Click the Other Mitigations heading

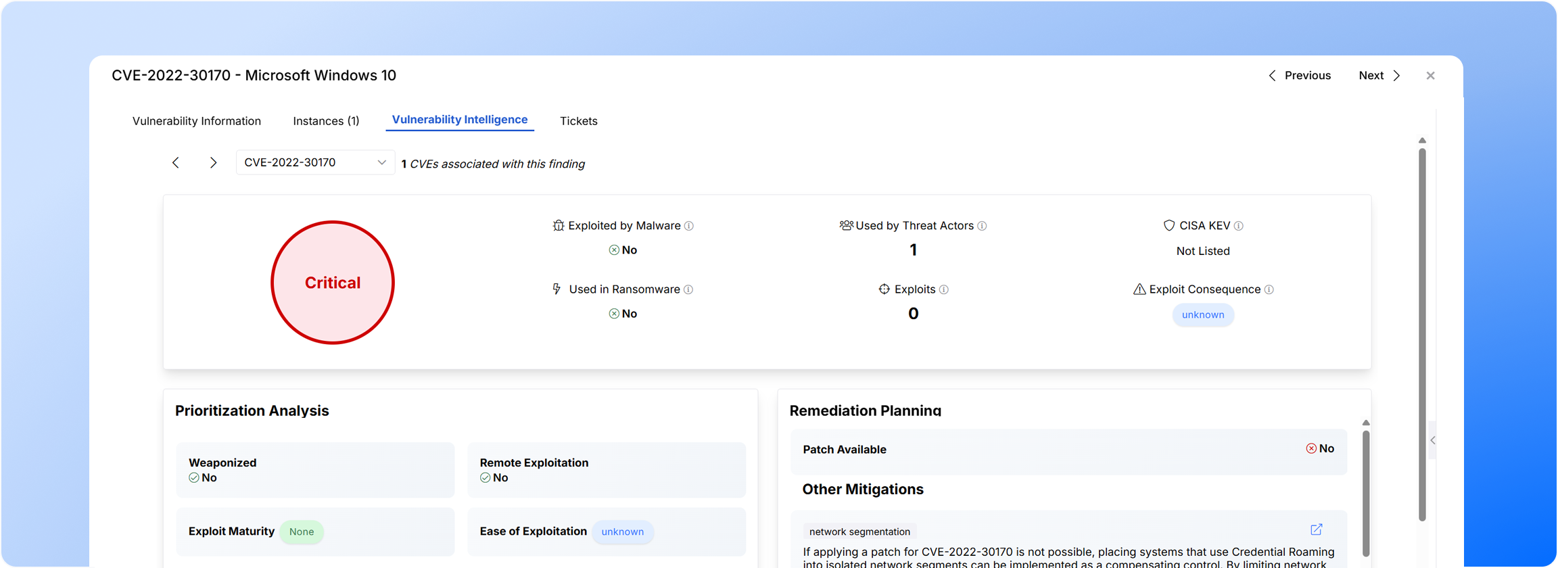click(x=863, y=490)
